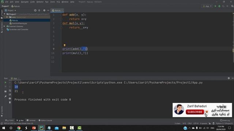Click the CRLF line separator status entry
This screenshot has height=131, width=234.
(x=190, y=123)
